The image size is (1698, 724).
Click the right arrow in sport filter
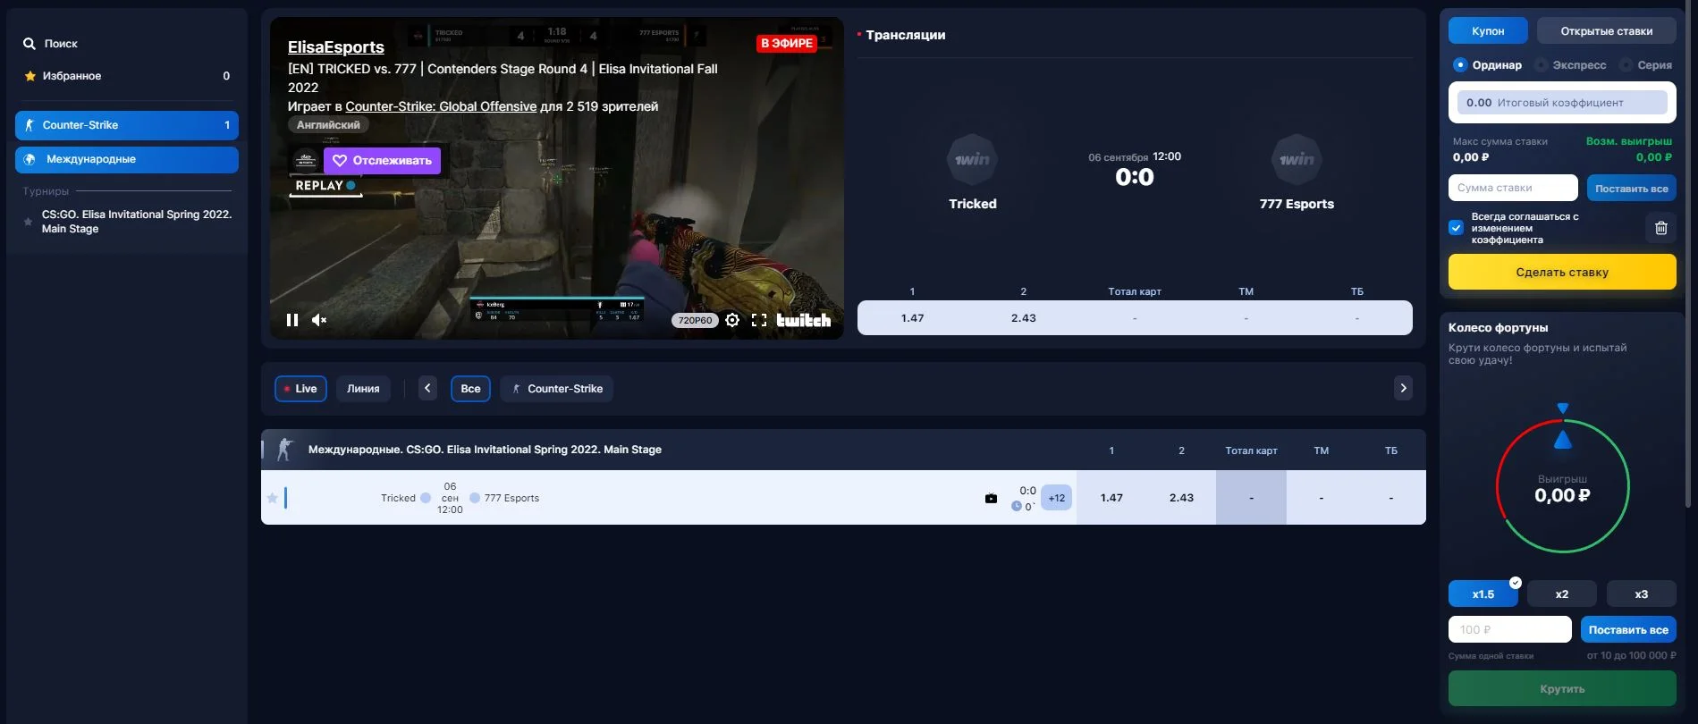click(x=1403, y=388)
